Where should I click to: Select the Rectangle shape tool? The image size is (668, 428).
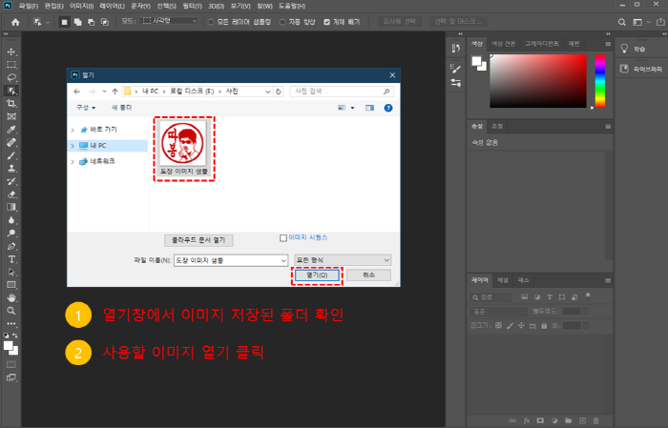pos(11,285)
